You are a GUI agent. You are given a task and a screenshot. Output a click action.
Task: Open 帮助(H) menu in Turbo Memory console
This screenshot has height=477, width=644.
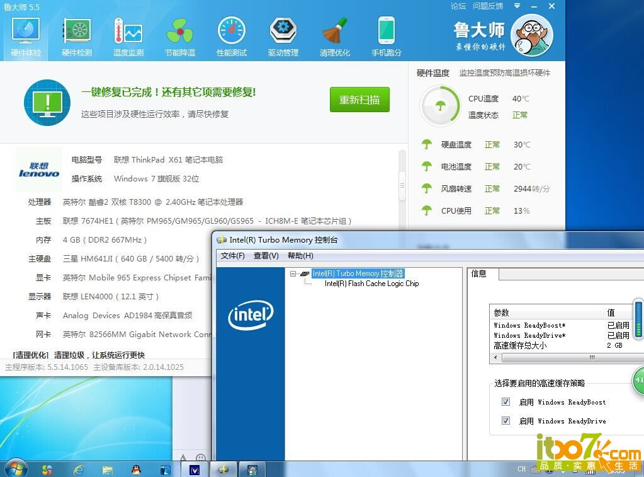(300, 256)
